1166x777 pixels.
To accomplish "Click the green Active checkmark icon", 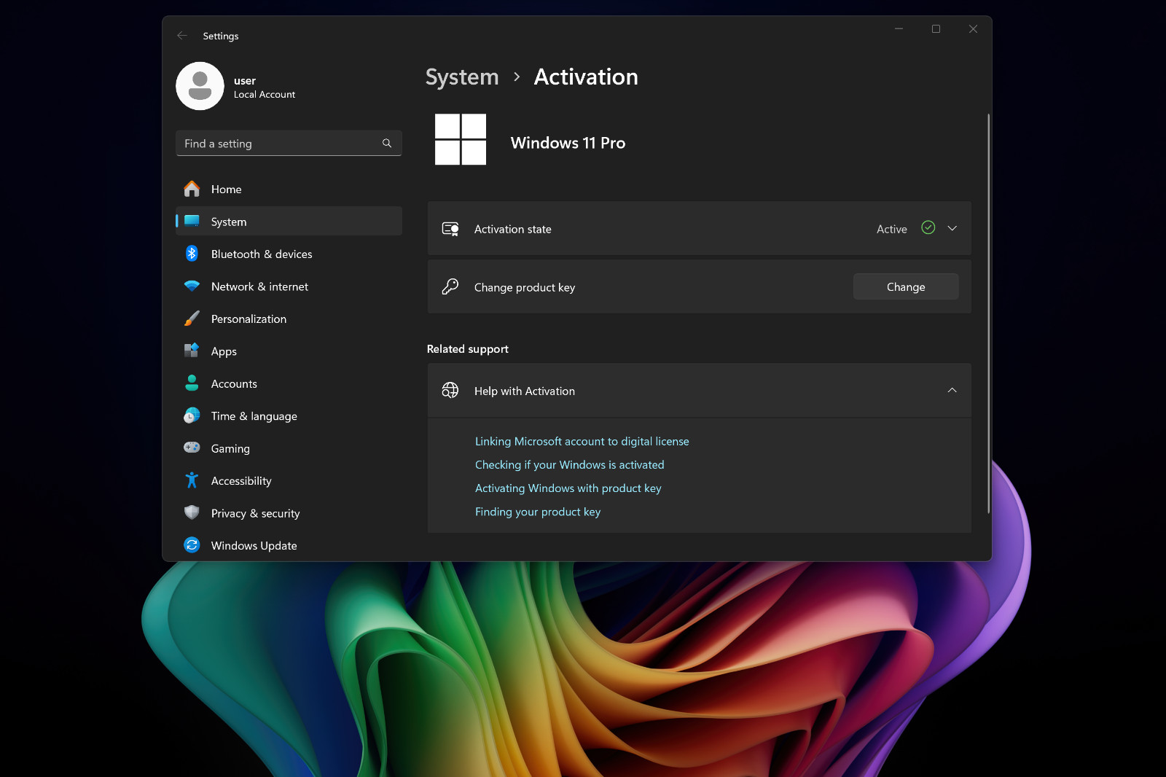I will coord(928,227).
